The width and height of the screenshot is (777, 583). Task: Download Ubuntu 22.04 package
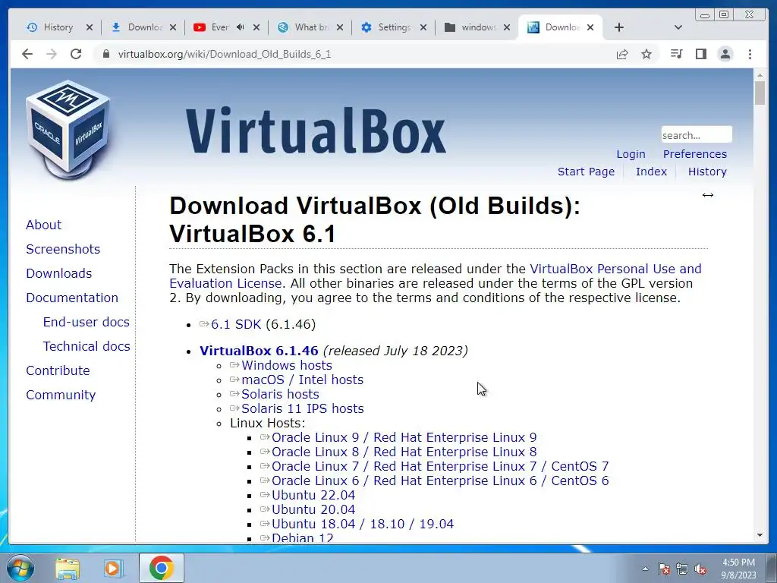(x=313, y=495)
